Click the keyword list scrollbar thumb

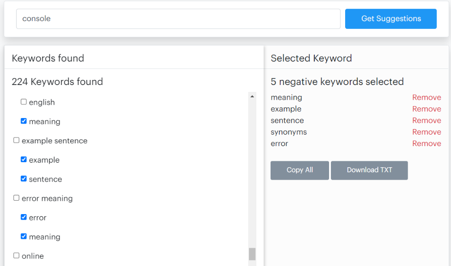pyautogui.click(x=252, y=254)
